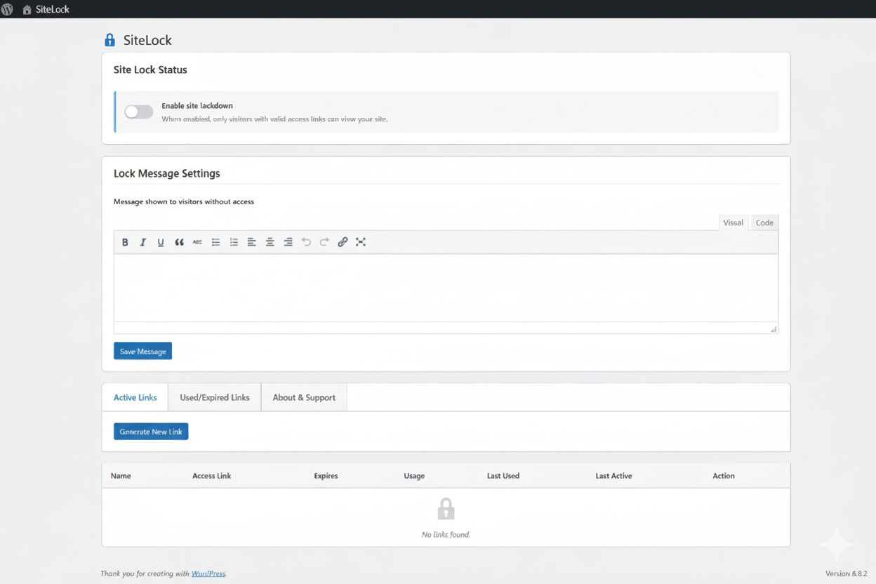Image resolution: width=876 pixels, height=584 pixels.
Task: Switch editor to Visual tab
Action: (x=734, y=223)
